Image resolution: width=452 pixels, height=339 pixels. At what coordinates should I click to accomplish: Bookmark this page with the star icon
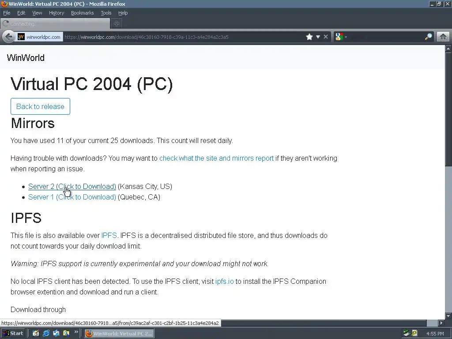309,37
